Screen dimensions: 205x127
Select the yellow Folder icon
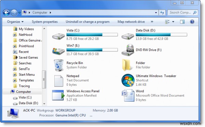[x=126, y=65]
